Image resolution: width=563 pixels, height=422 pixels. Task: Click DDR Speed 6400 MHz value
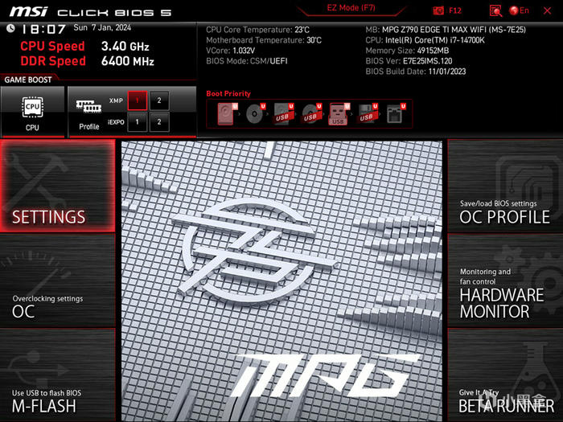tap(127, 61)
